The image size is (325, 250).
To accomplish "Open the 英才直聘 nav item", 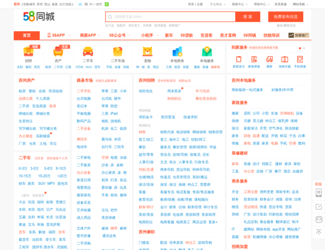I will pos(228,35).
